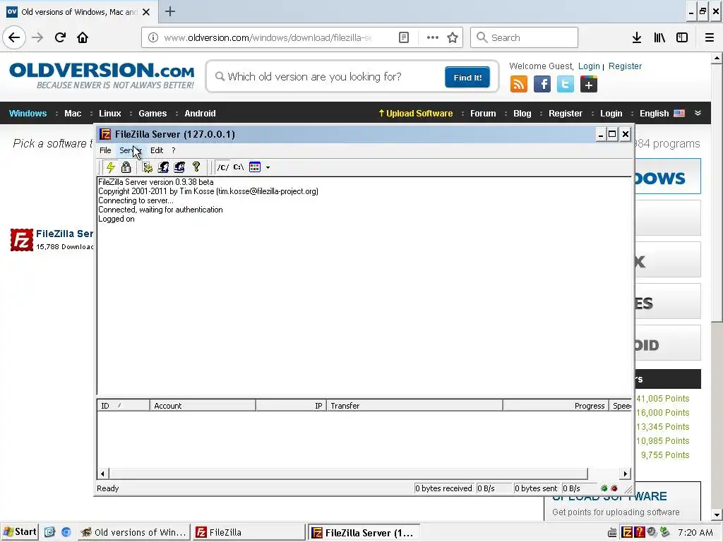Select the Mac navigation tab
The width and height of the screenshot is (723, 542).
click(x=73, y=114)
